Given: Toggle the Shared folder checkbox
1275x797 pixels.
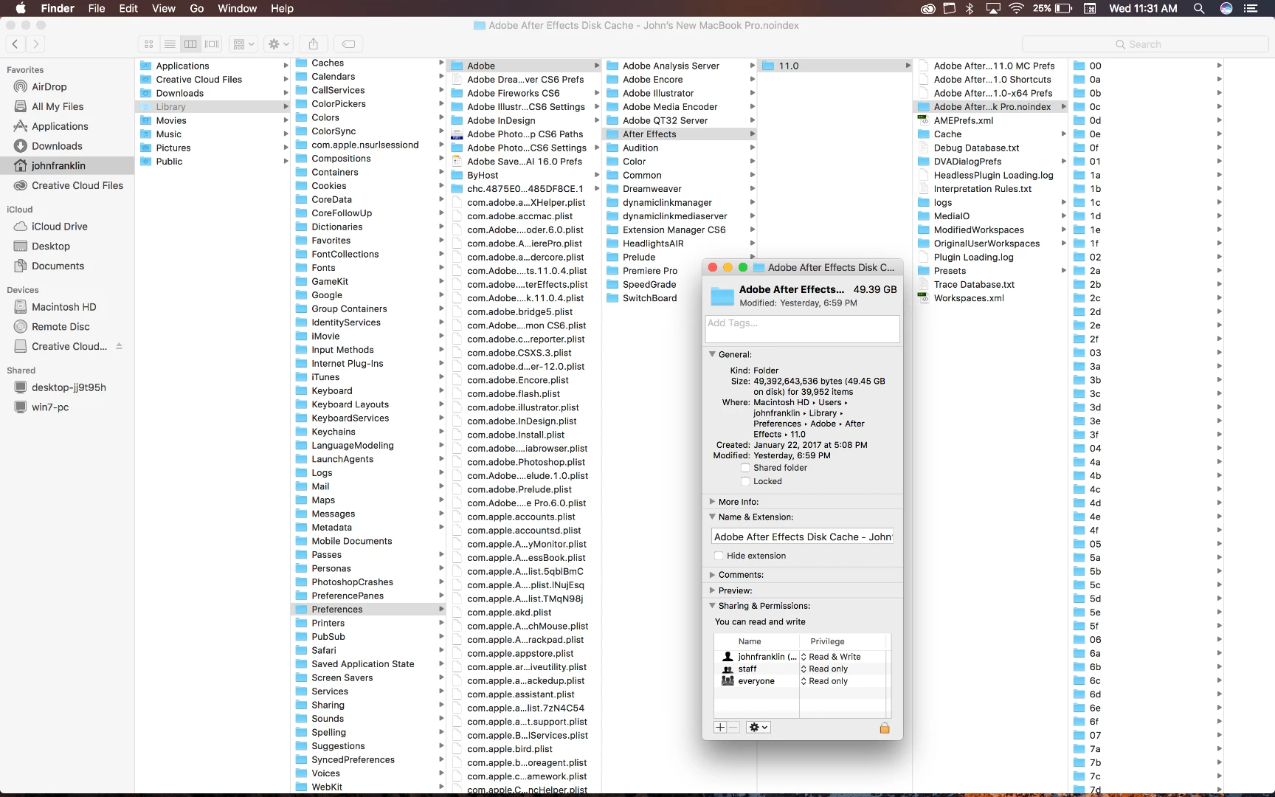Looking at the screenshot, I should point(745,468).
